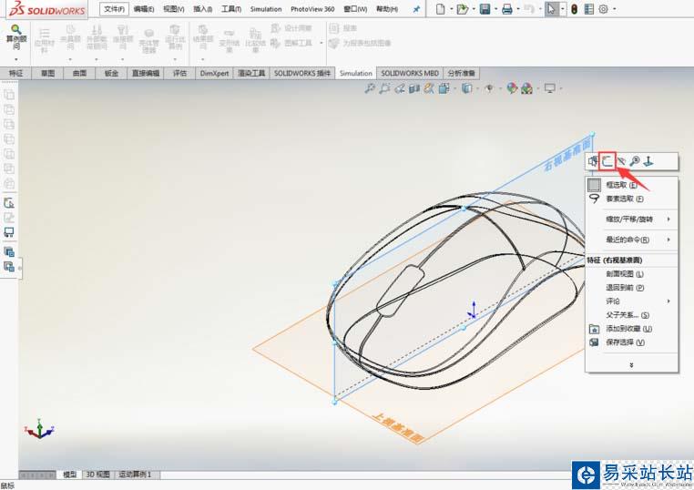Switch to the 模型 bottom tab
This screenshot has width=694, height=490.
click(69, 475)
